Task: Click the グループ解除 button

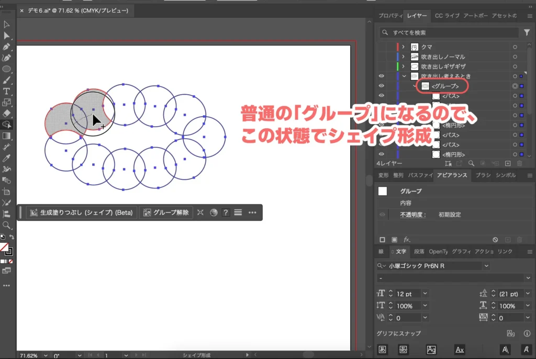Action: (x=166, y=212)
